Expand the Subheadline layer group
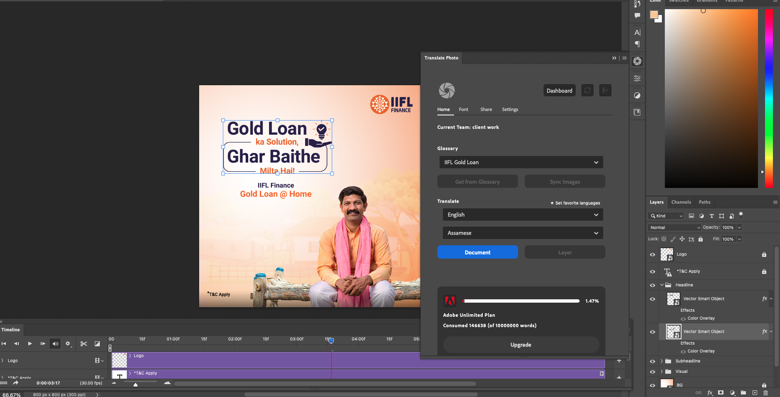 tap(662, 361)
